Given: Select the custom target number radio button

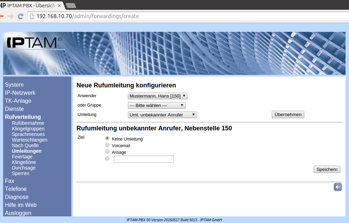Looking at the screenshot, I should click(107, 159).
